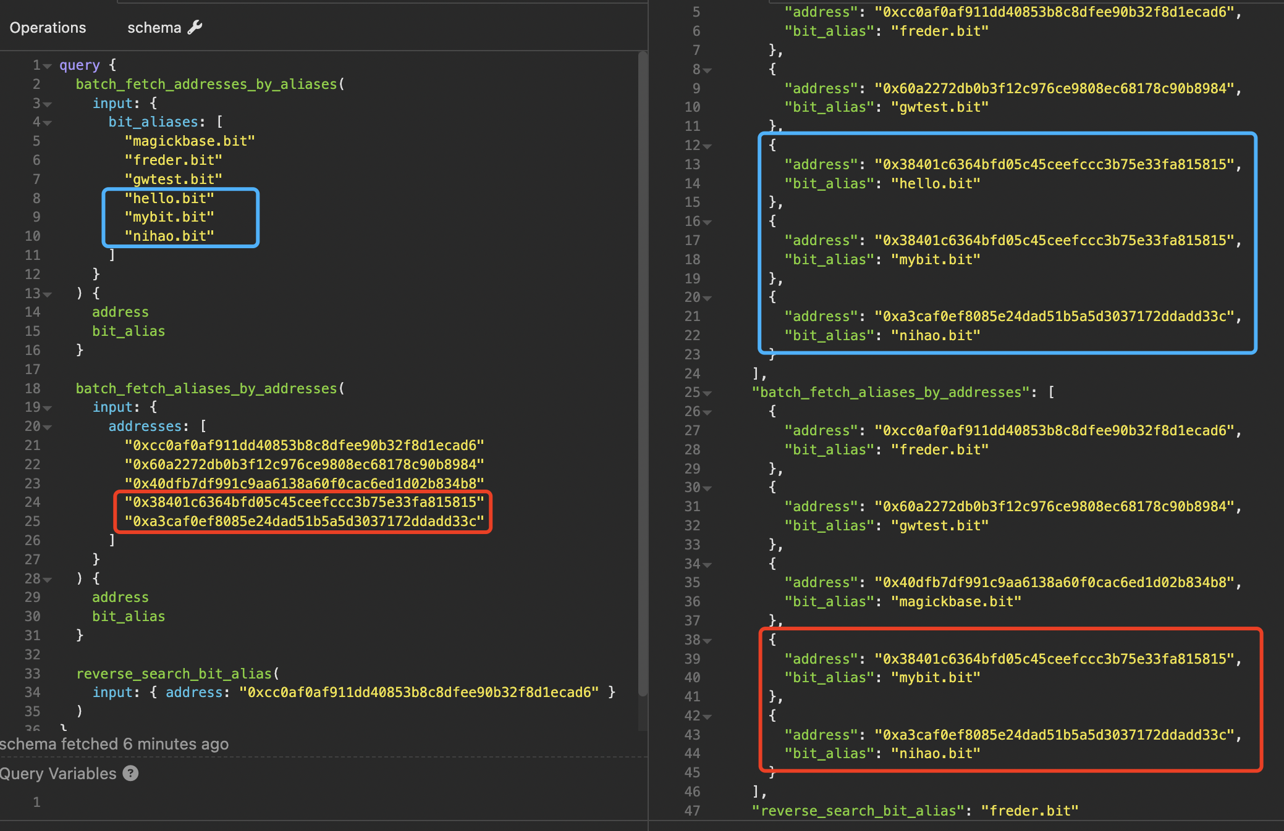
Task: Collapse the batch_fetch_aliases_by_addresses results array
Action: (x=707, y=392)
